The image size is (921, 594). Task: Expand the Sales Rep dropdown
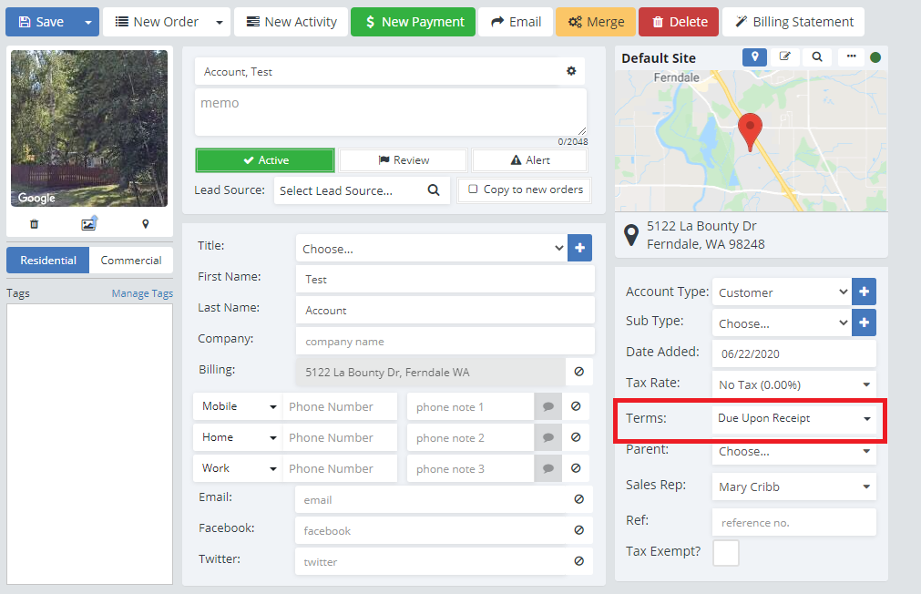pos(793,486)
